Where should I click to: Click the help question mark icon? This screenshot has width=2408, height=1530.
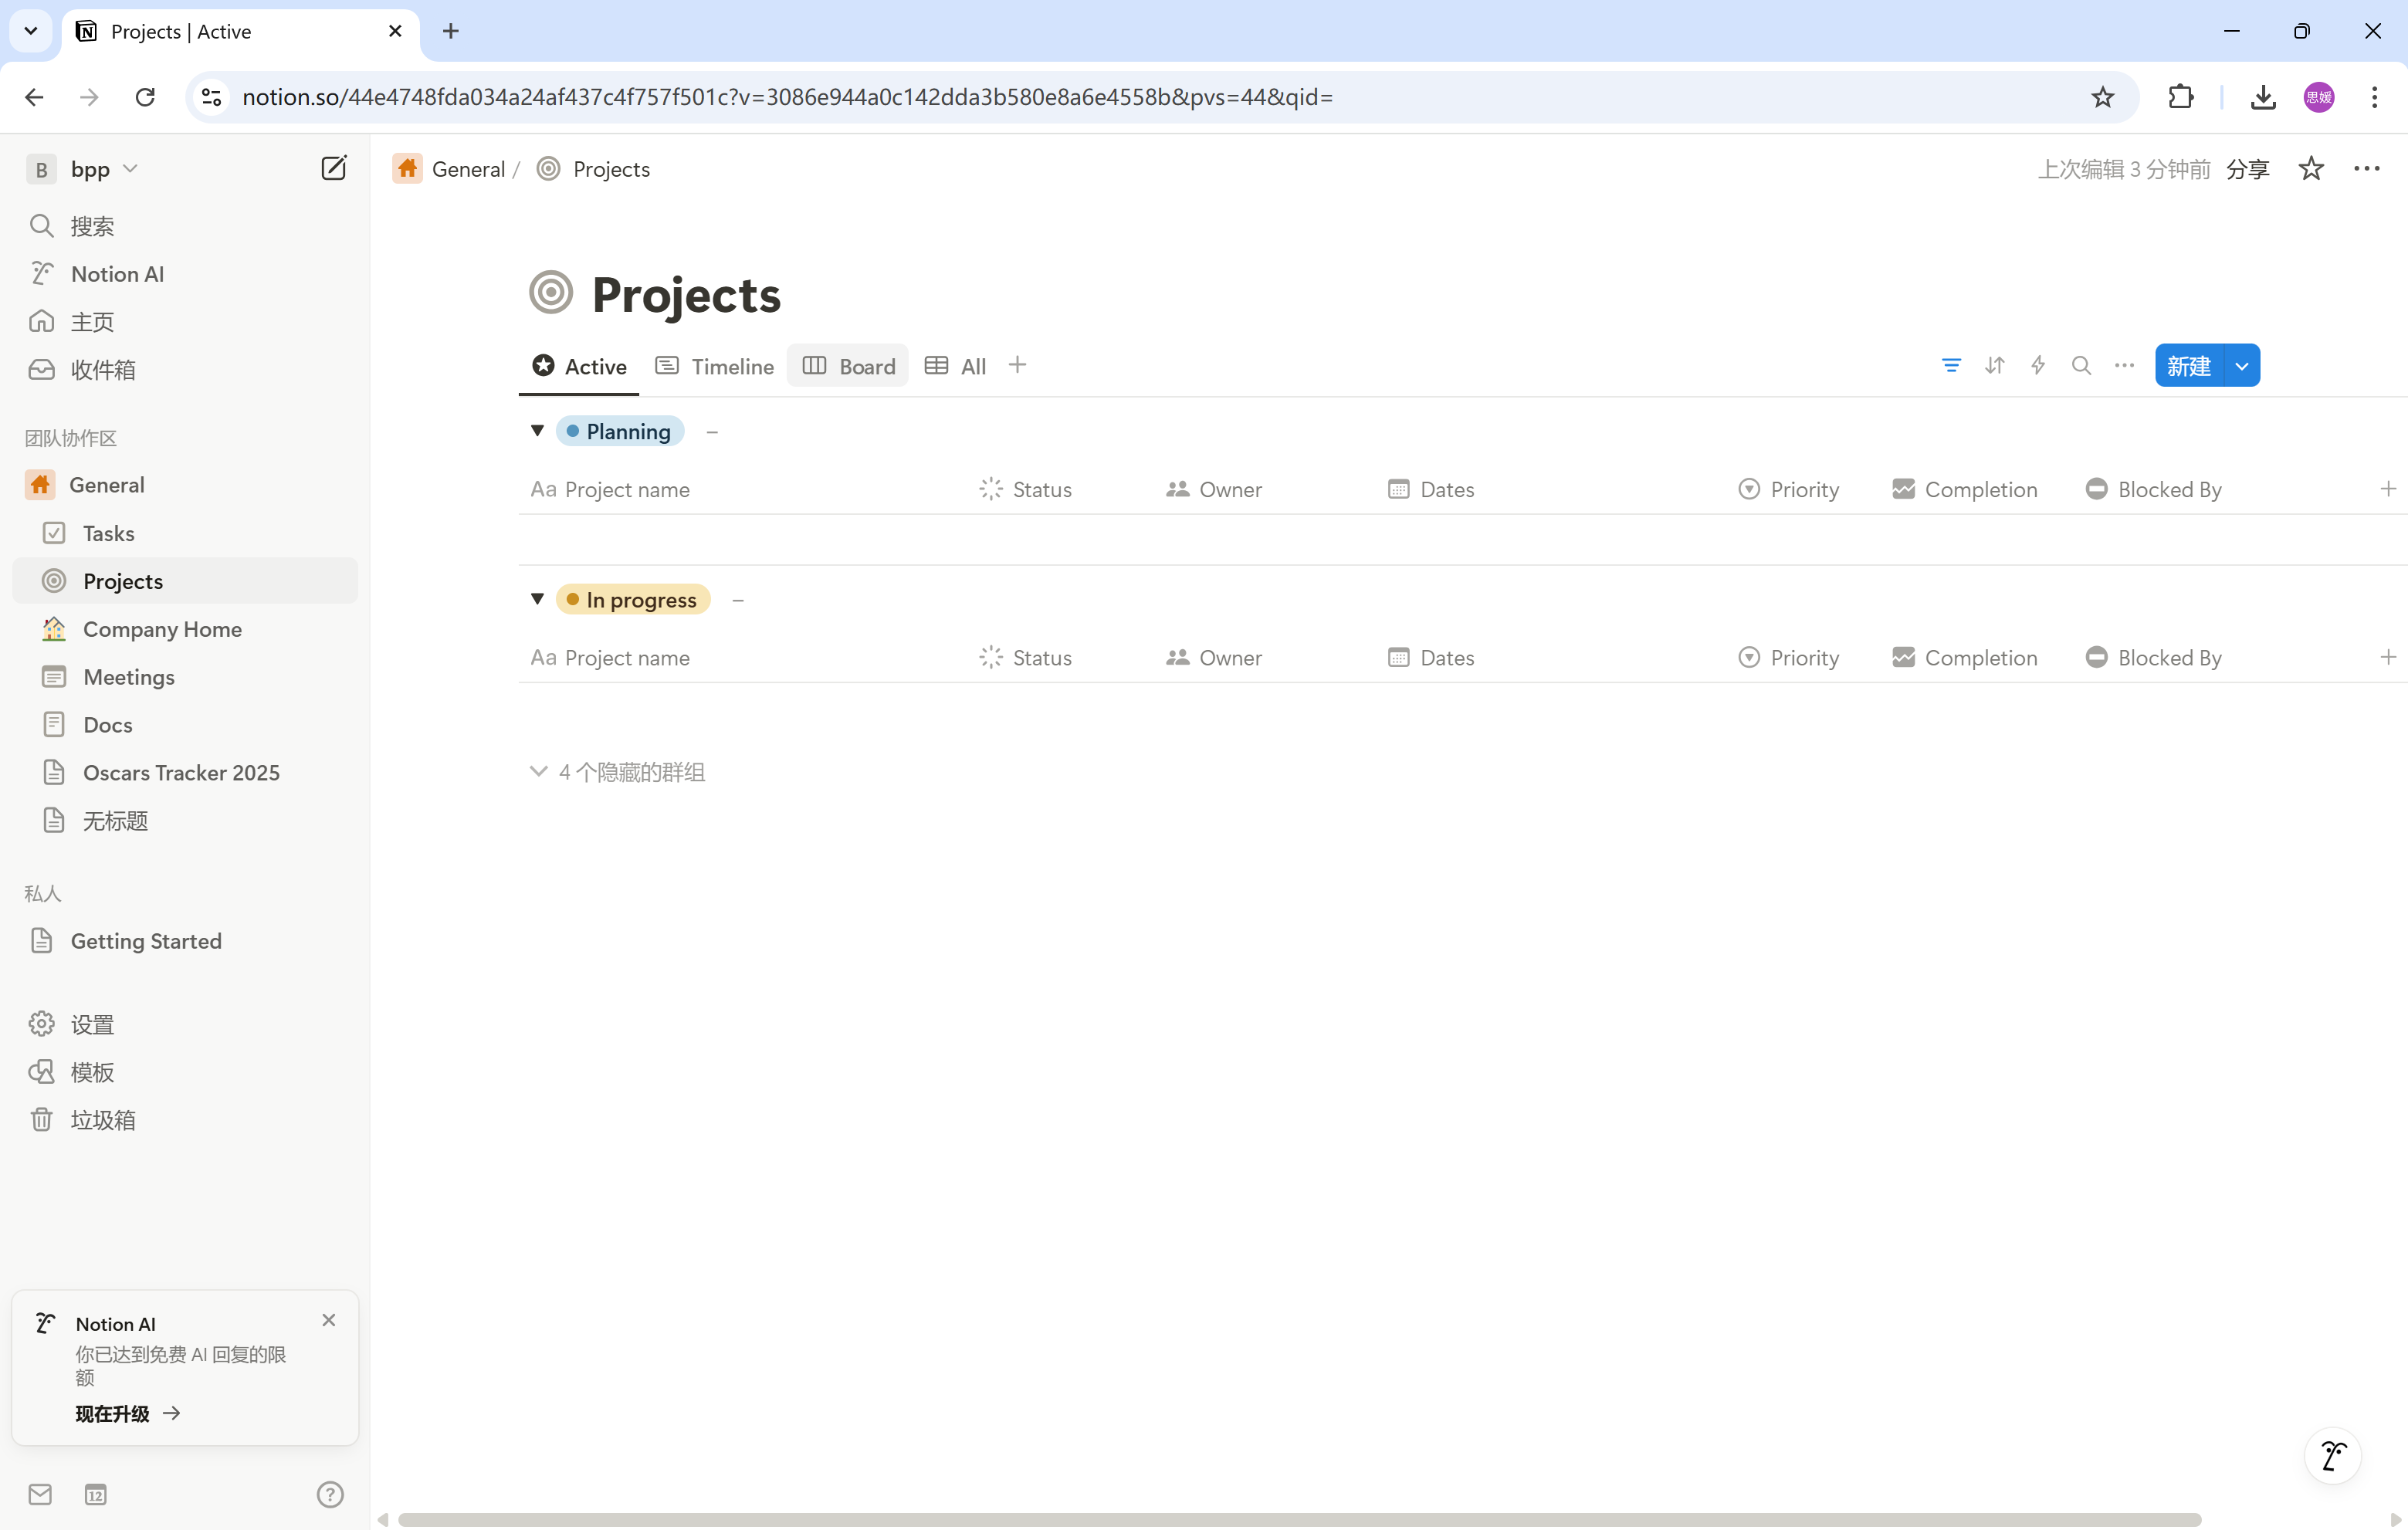[329, 1494]
